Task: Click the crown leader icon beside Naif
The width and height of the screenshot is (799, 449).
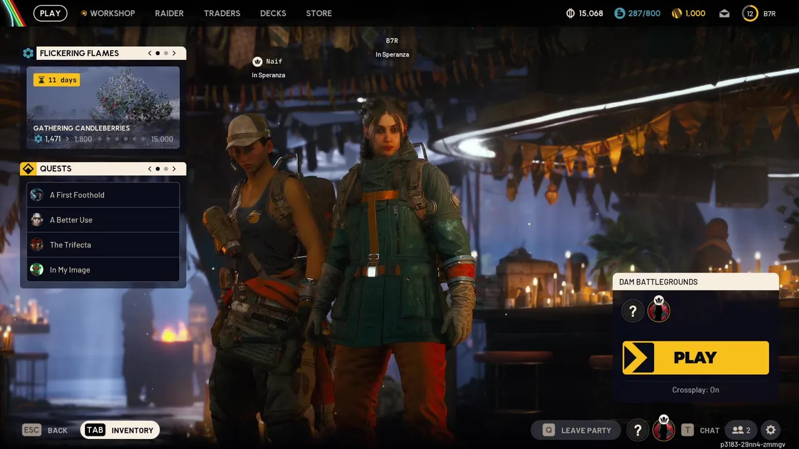Action: 257,61
